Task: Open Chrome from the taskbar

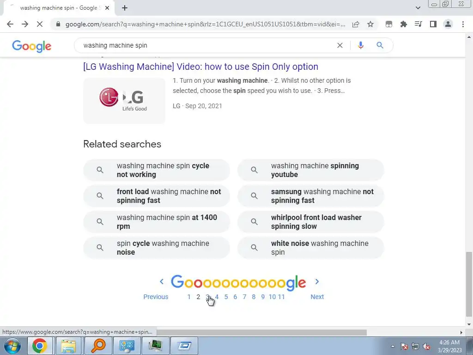Action: point(40,346)
